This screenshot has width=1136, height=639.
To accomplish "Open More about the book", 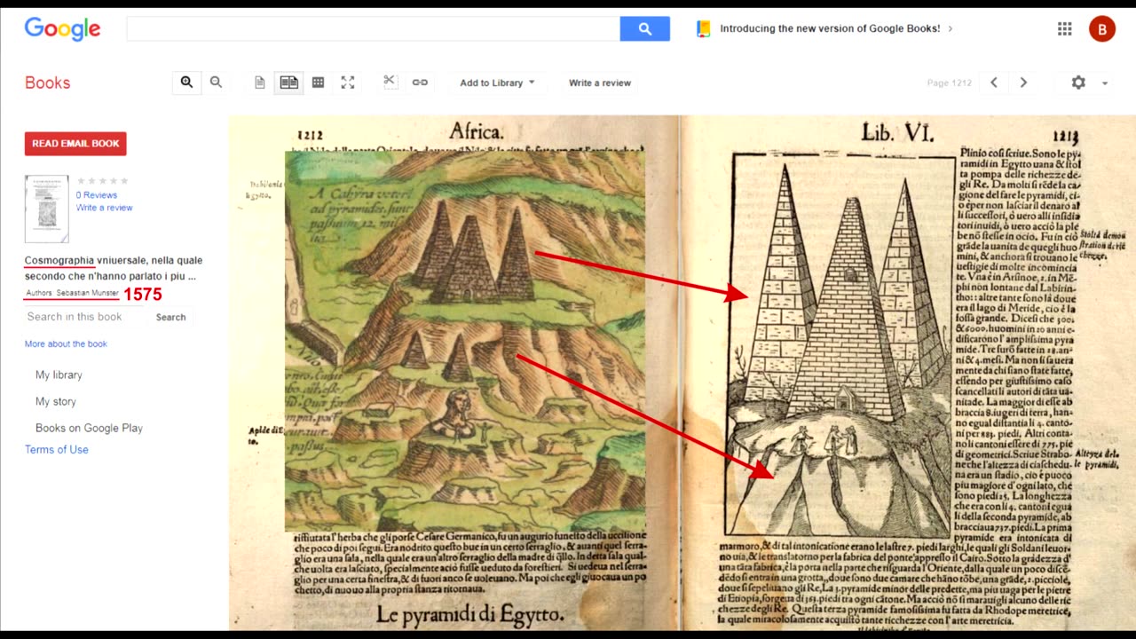I will 66,343.
